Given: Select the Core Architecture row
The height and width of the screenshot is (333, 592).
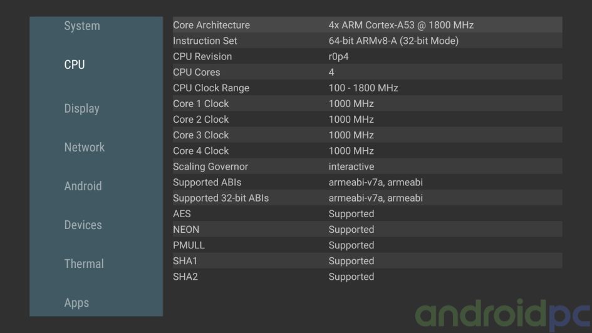Looking at the screenshot, I should [367, 25].
